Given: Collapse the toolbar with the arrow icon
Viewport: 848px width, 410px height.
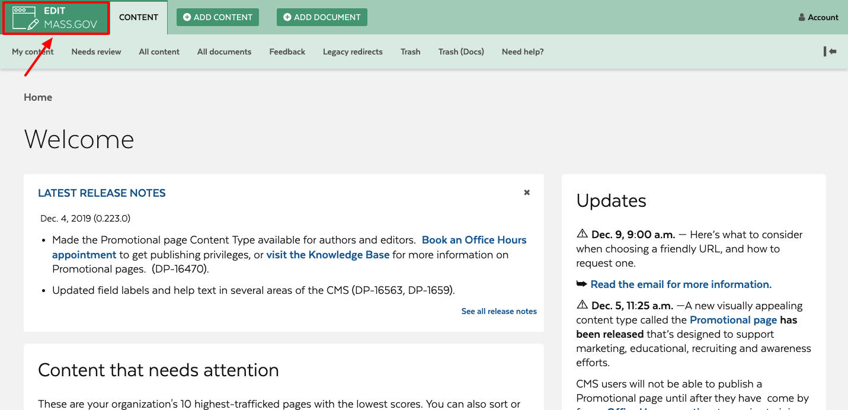Looking at the screenshot, I should point(830,52).
